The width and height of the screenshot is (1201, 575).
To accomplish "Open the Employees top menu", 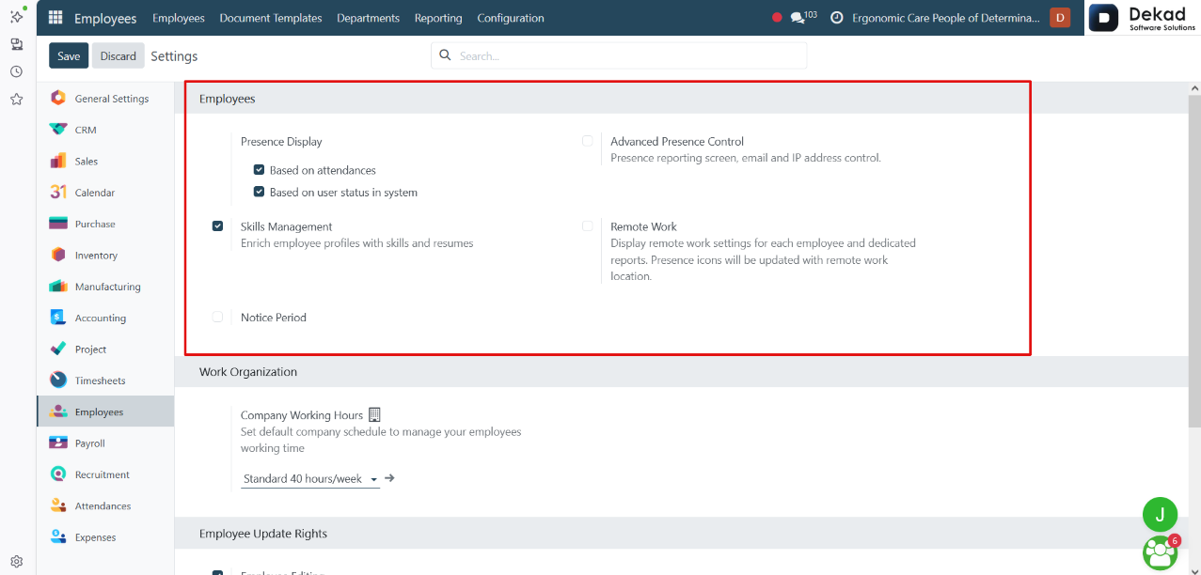I will [179, 18].
